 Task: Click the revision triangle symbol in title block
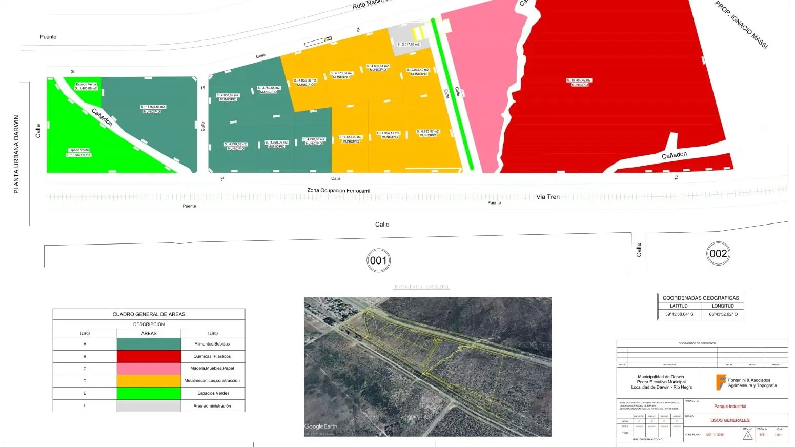[748, 436]
